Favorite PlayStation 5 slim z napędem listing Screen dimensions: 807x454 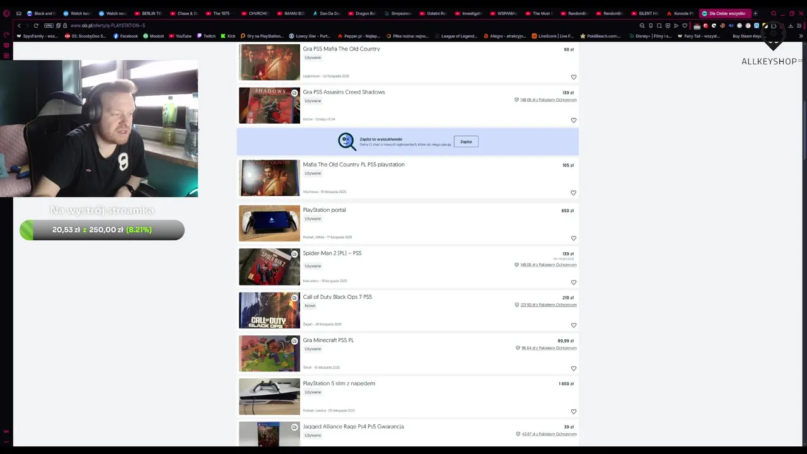click(574, 412)
